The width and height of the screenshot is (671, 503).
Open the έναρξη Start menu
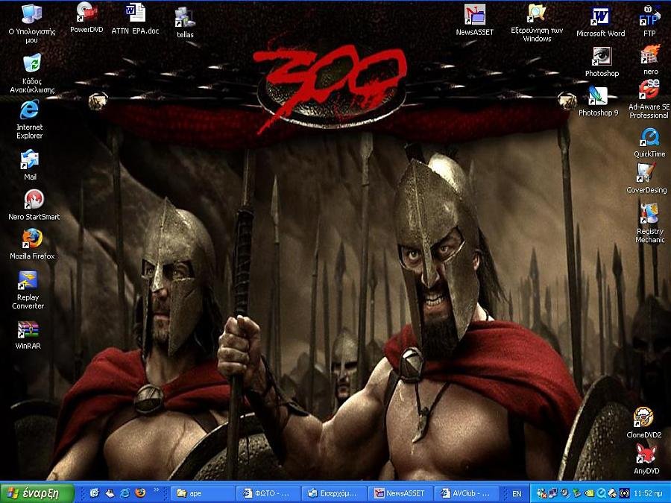38,493
